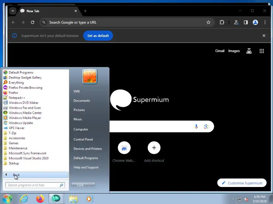The width and height of the screenshot is (273, 204).
Task: Open the Google apps grid icon
Action: click(262, 51)
